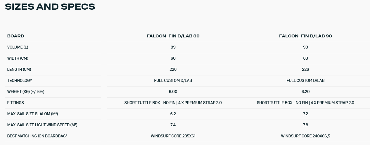Click the 6.00 weight value cell
The image size is (370, 145).
tap(173, 92)
